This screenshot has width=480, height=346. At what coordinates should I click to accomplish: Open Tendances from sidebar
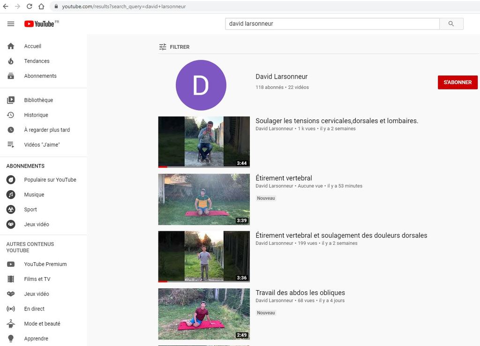(37, 61)
